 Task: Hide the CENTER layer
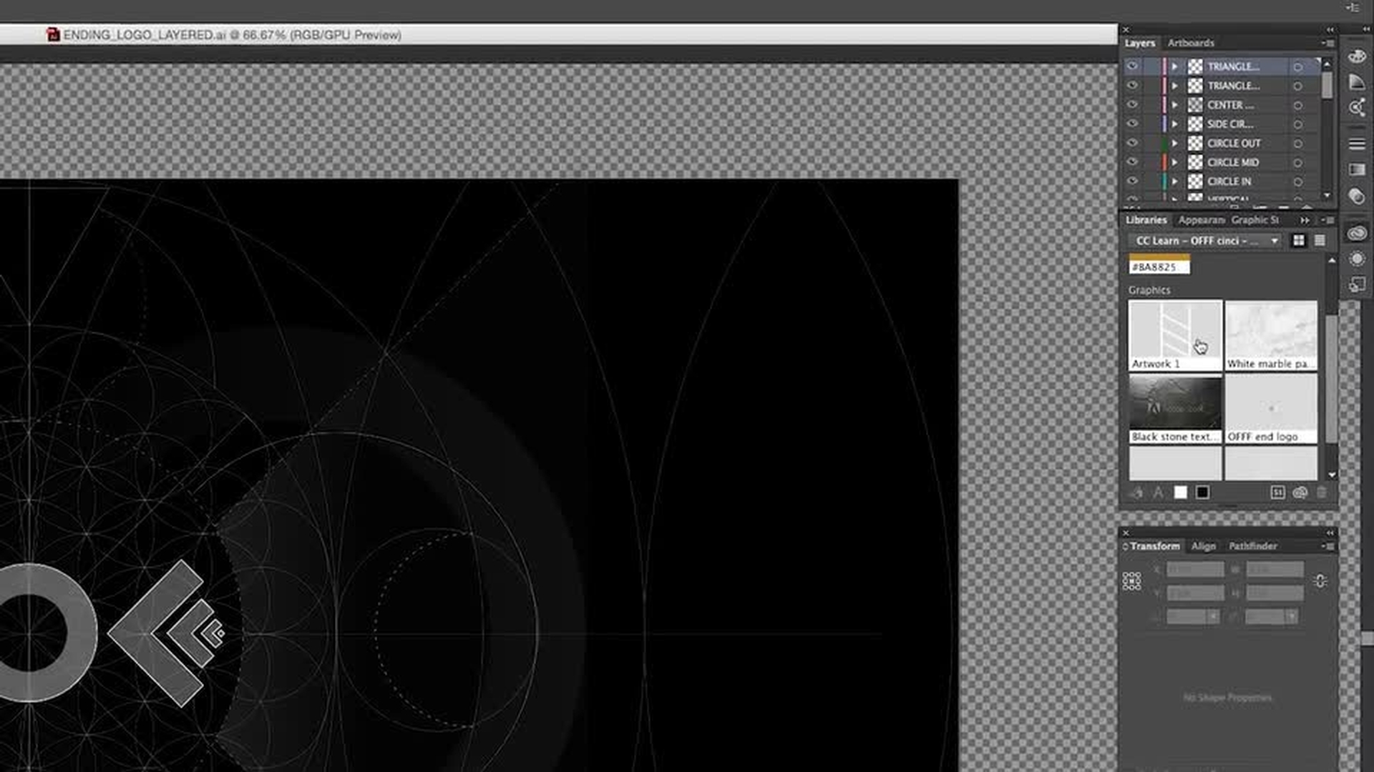(x=1132, y=104)
